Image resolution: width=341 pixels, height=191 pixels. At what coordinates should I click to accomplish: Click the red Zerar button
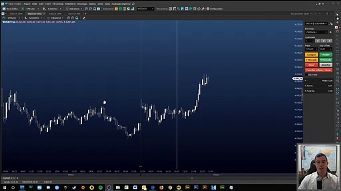311,65
